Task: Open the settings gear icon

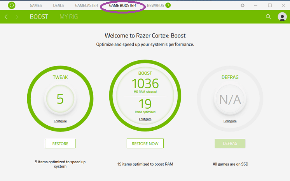Action: coord(243,5)
